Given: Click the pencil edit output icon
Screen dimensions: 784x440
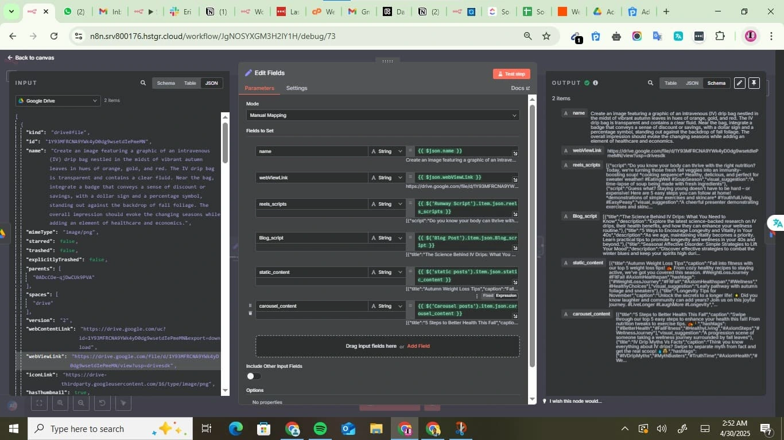Looking at the screenshot, I should [740, 83].
